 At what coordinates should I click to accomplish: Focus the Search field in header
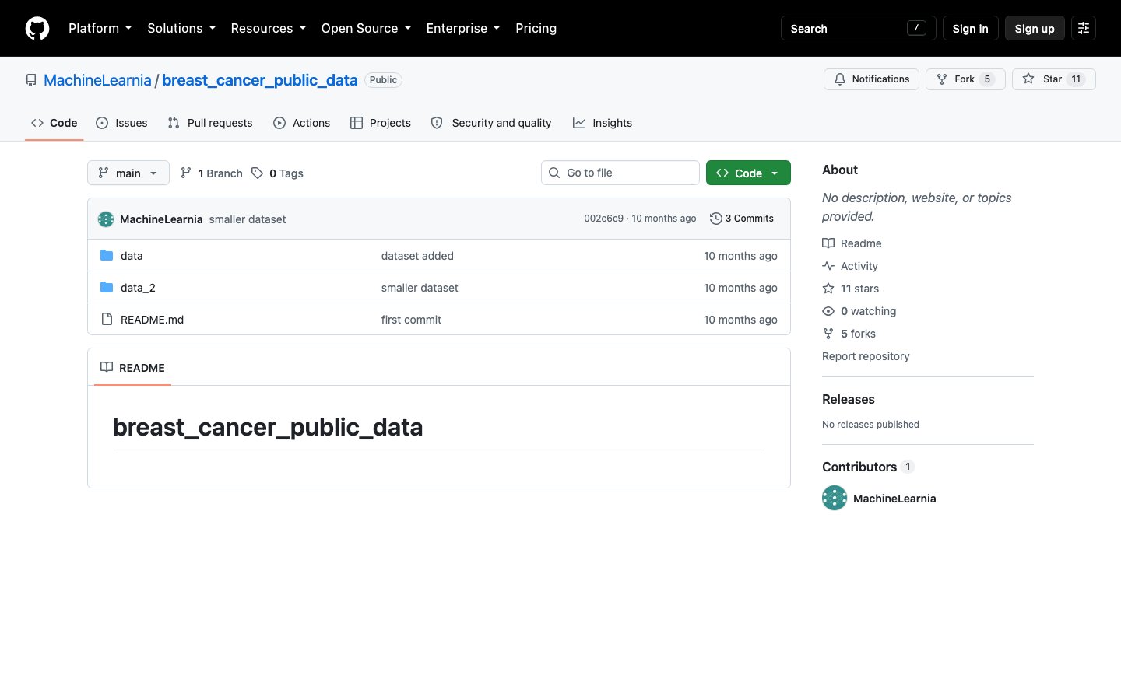coord(859,28)
